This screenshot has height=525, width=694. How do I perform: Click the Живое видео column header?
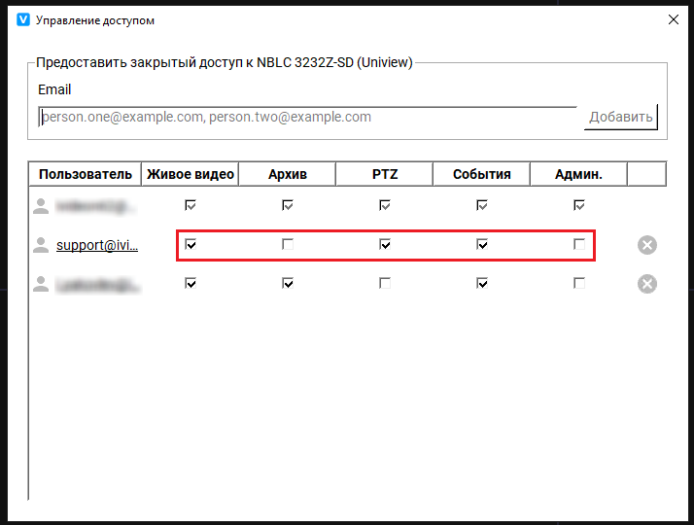(191, 174)
